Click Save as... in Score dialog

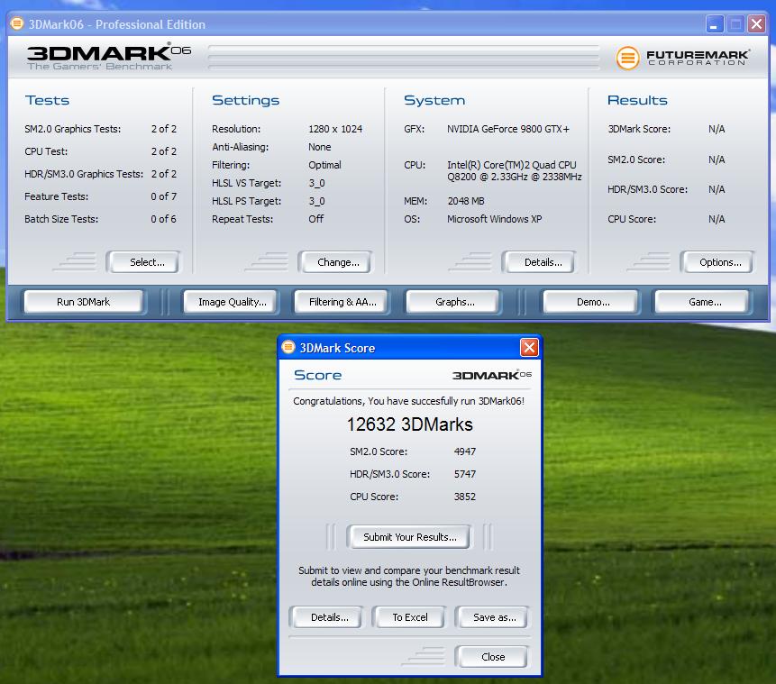coord(493,617)
